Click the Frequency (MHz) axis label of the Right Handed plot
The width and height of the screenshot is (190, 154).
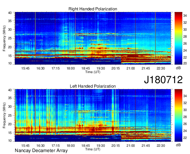coord(4,38)
